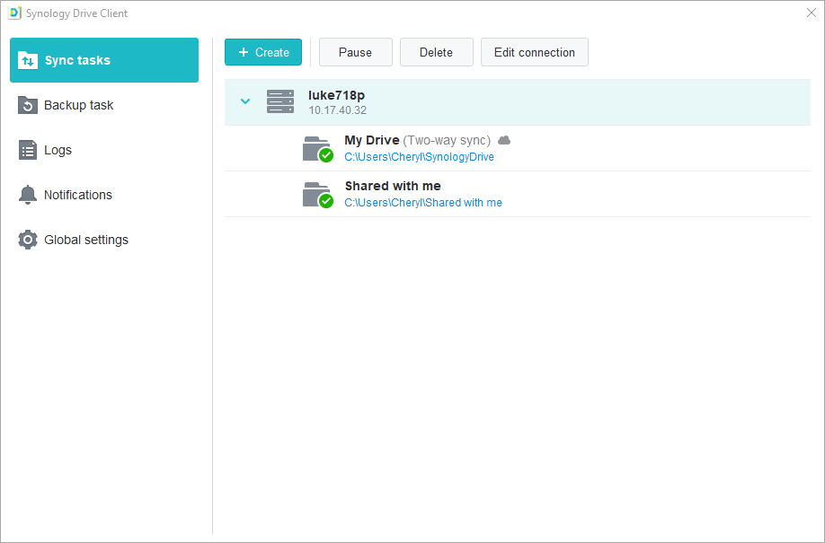Viewport: 825px width, 543px height.
Task: Select the My Drive folder icon
Action: (x=315, y=147)
